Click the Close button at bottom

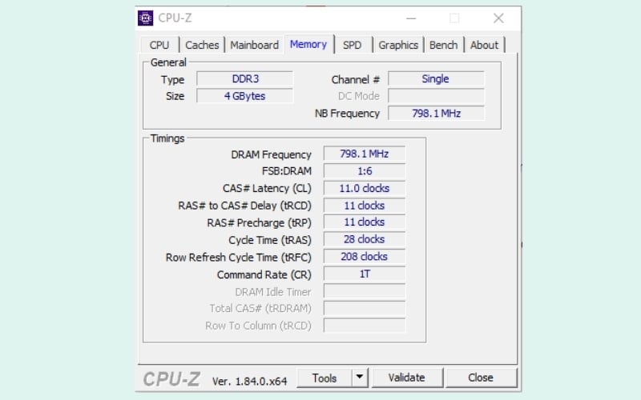481,378
